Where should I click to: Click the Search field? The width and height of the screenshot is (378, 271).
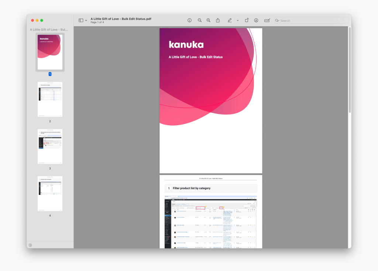311,21
